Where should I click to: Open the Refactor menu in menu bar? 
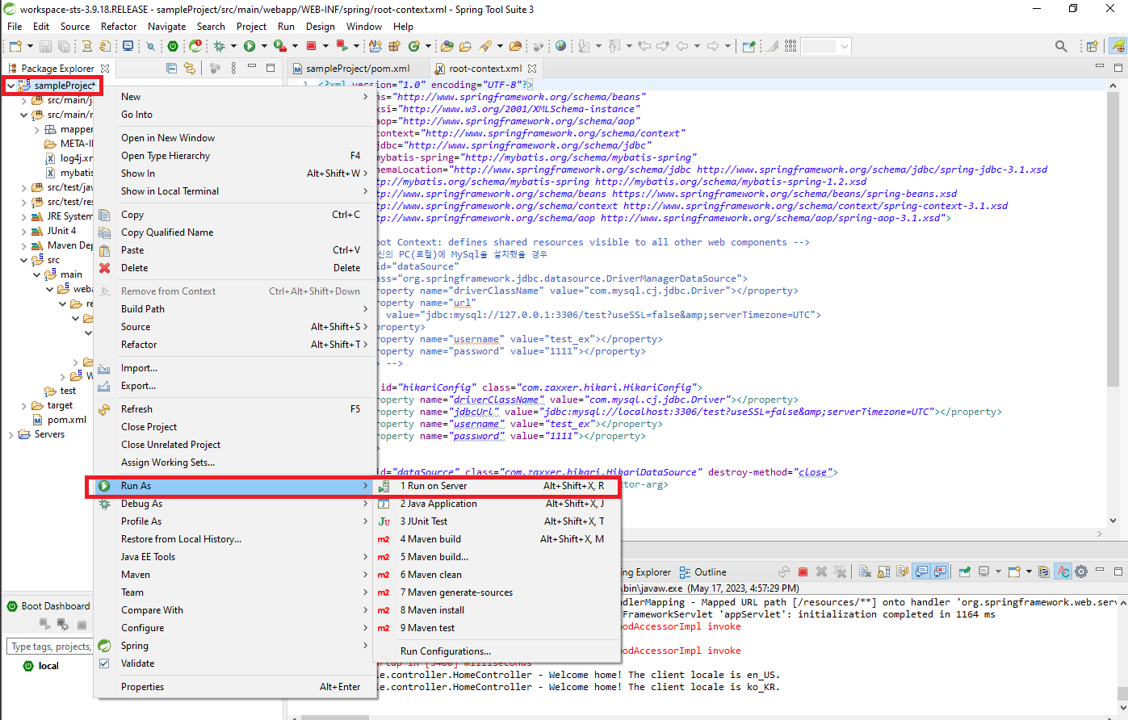[119, 27]
